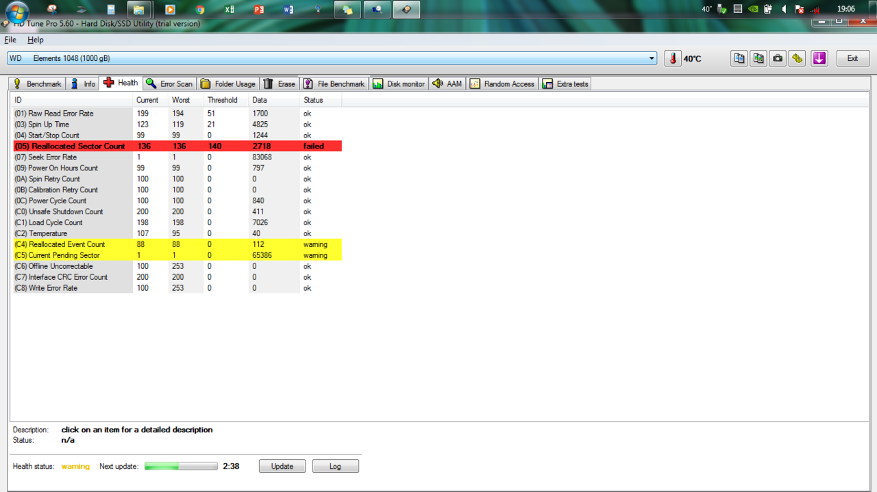Click the network signal tray icon
This screenshot has height=492, width=877.
pyautogui.click(x=815, y=10)
